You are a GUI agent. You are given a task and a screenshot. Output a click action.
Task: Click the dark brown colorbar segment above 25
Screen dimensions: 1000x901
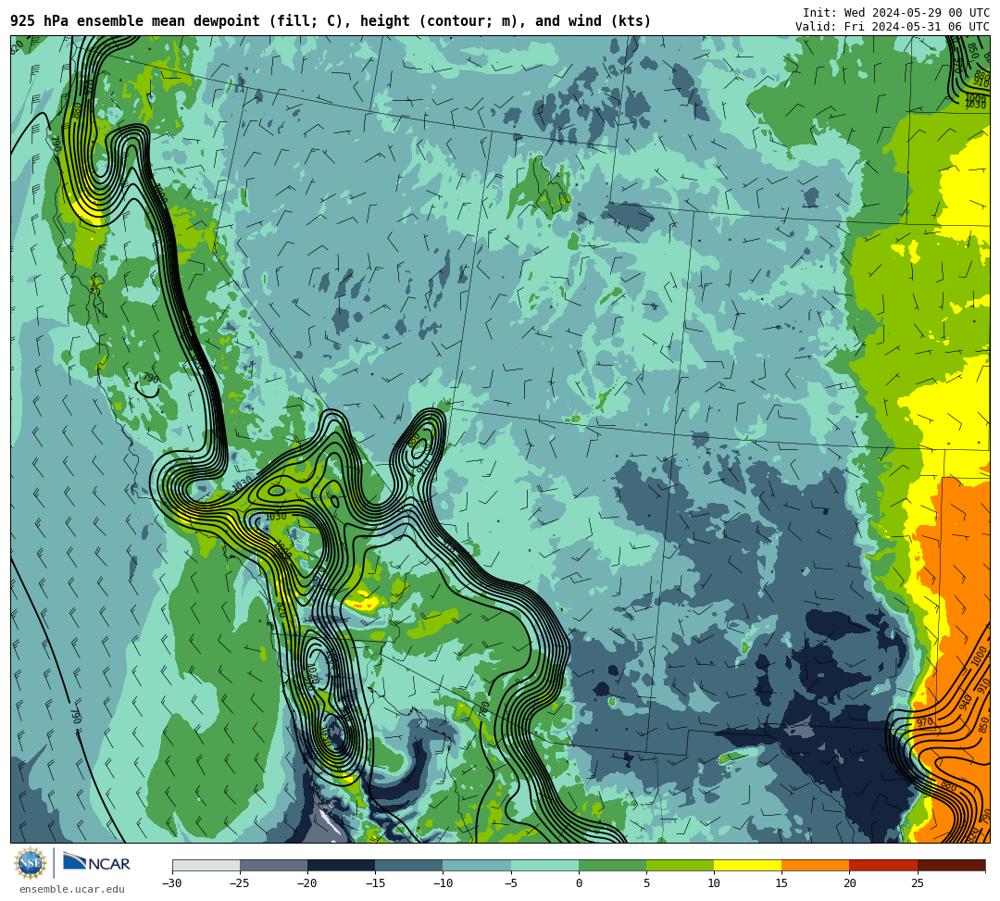[951, 865]
